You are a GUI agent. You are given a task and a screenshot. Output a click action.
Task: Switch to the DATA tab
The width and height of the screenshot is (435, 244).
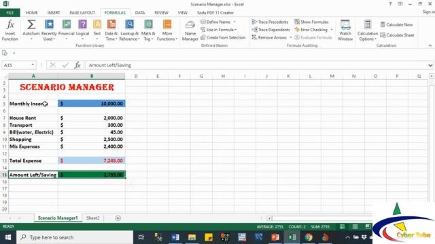click(x=140, y=13)
